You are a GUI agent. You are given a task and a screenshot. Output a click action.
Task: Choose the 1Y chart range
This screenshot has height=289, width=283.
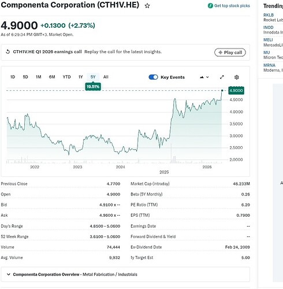tap(81, 77)
